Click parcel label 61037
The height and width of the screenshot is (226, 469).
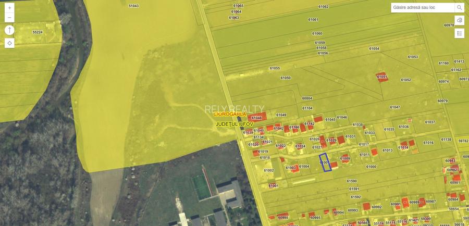(x=430, y=122)
